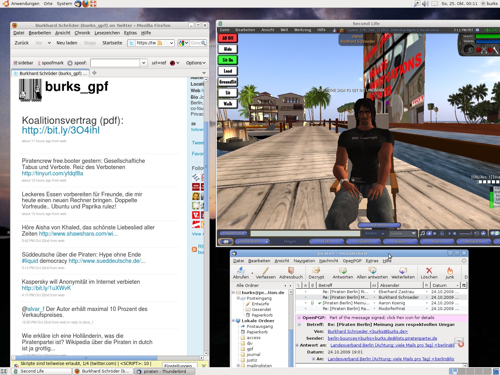The width and height of the screenshot is (500, 375).
Task: Expand Antwort an header in Thunderbird
Action: [297, 345]
